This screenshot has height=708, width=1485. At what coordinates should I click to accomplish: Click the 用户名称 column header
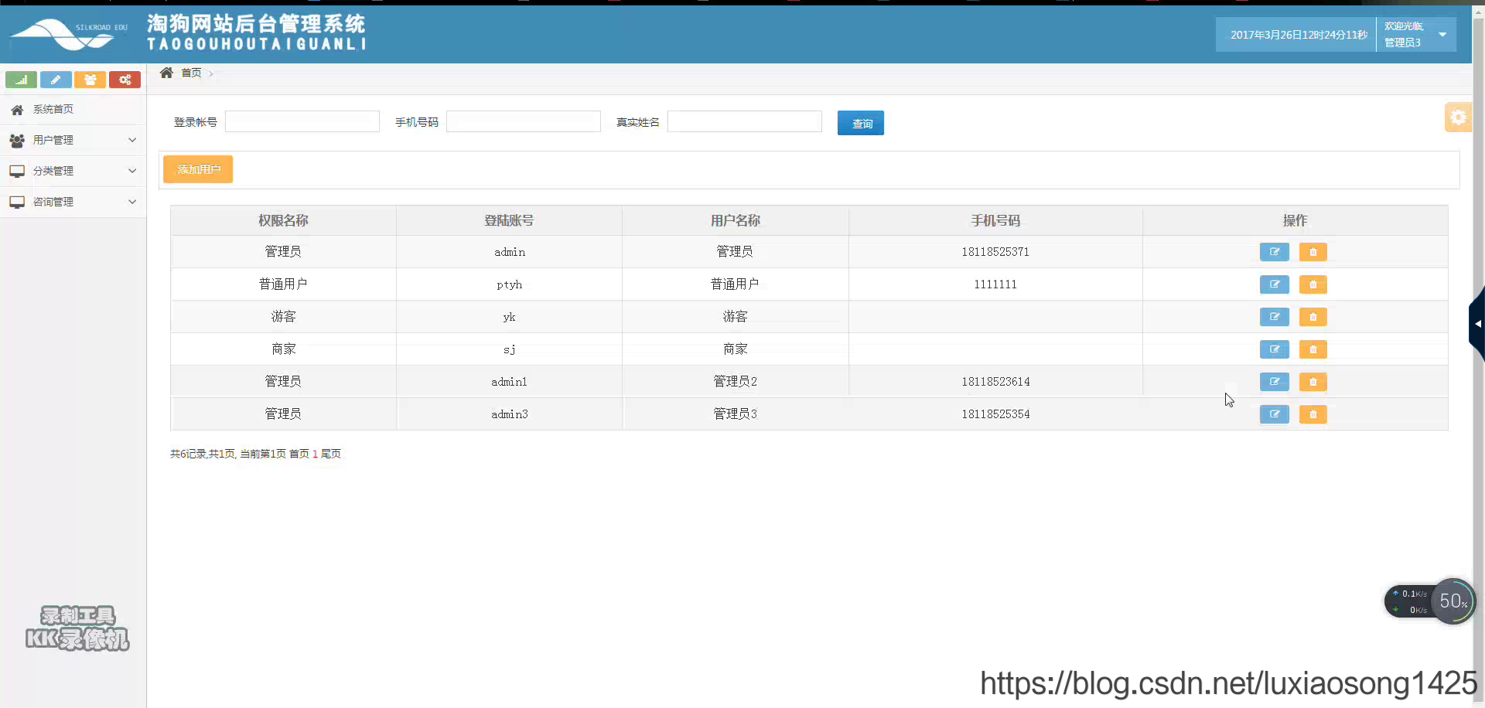point(736,221)
